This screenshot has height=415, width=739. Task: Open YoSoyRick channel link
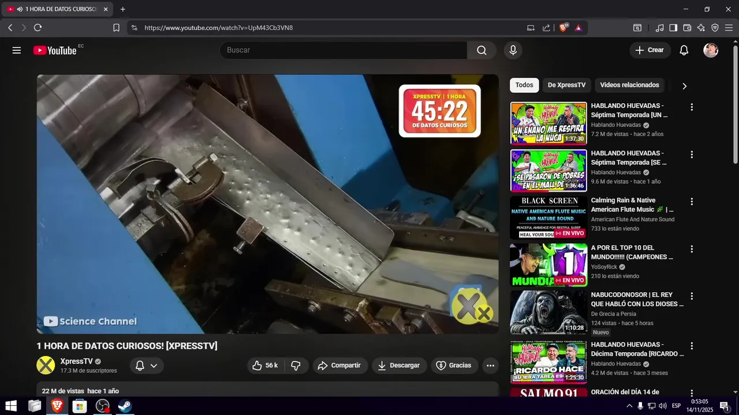(x=604, y=267)
